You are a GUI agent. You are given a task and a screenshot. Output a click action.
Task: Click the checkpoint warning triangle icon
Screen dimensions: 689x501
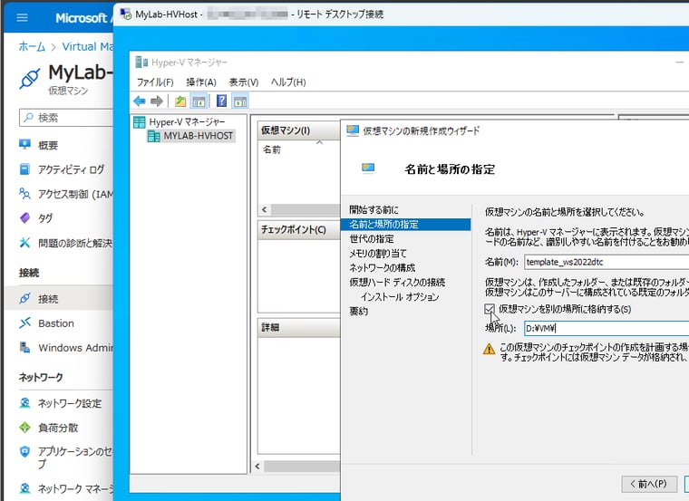489,349
